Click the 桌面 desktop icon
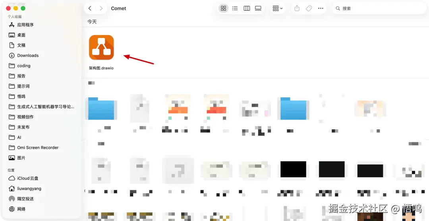Viewport: 429px width, 221px height. tap(12, 35)
